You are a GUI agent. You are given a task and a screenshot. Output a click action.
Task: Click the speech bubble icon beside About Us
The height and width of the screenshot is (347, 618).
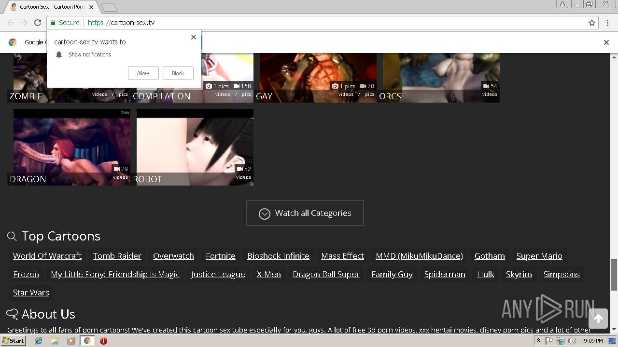coord(12,314)
